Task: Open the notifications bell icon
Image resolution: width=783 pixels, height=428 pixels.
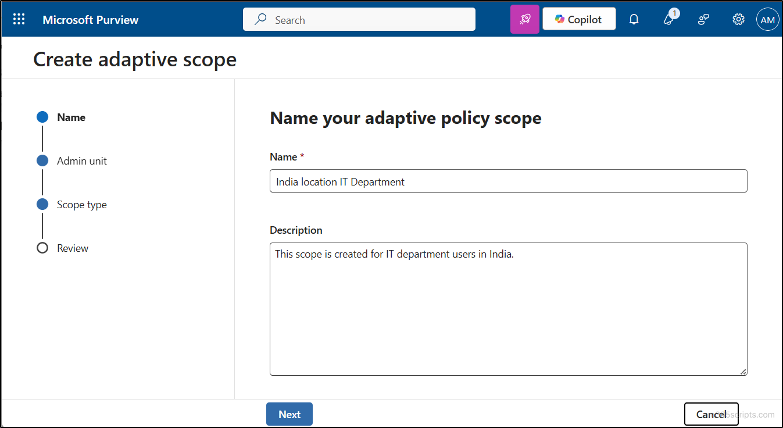Action: (634, 19)
